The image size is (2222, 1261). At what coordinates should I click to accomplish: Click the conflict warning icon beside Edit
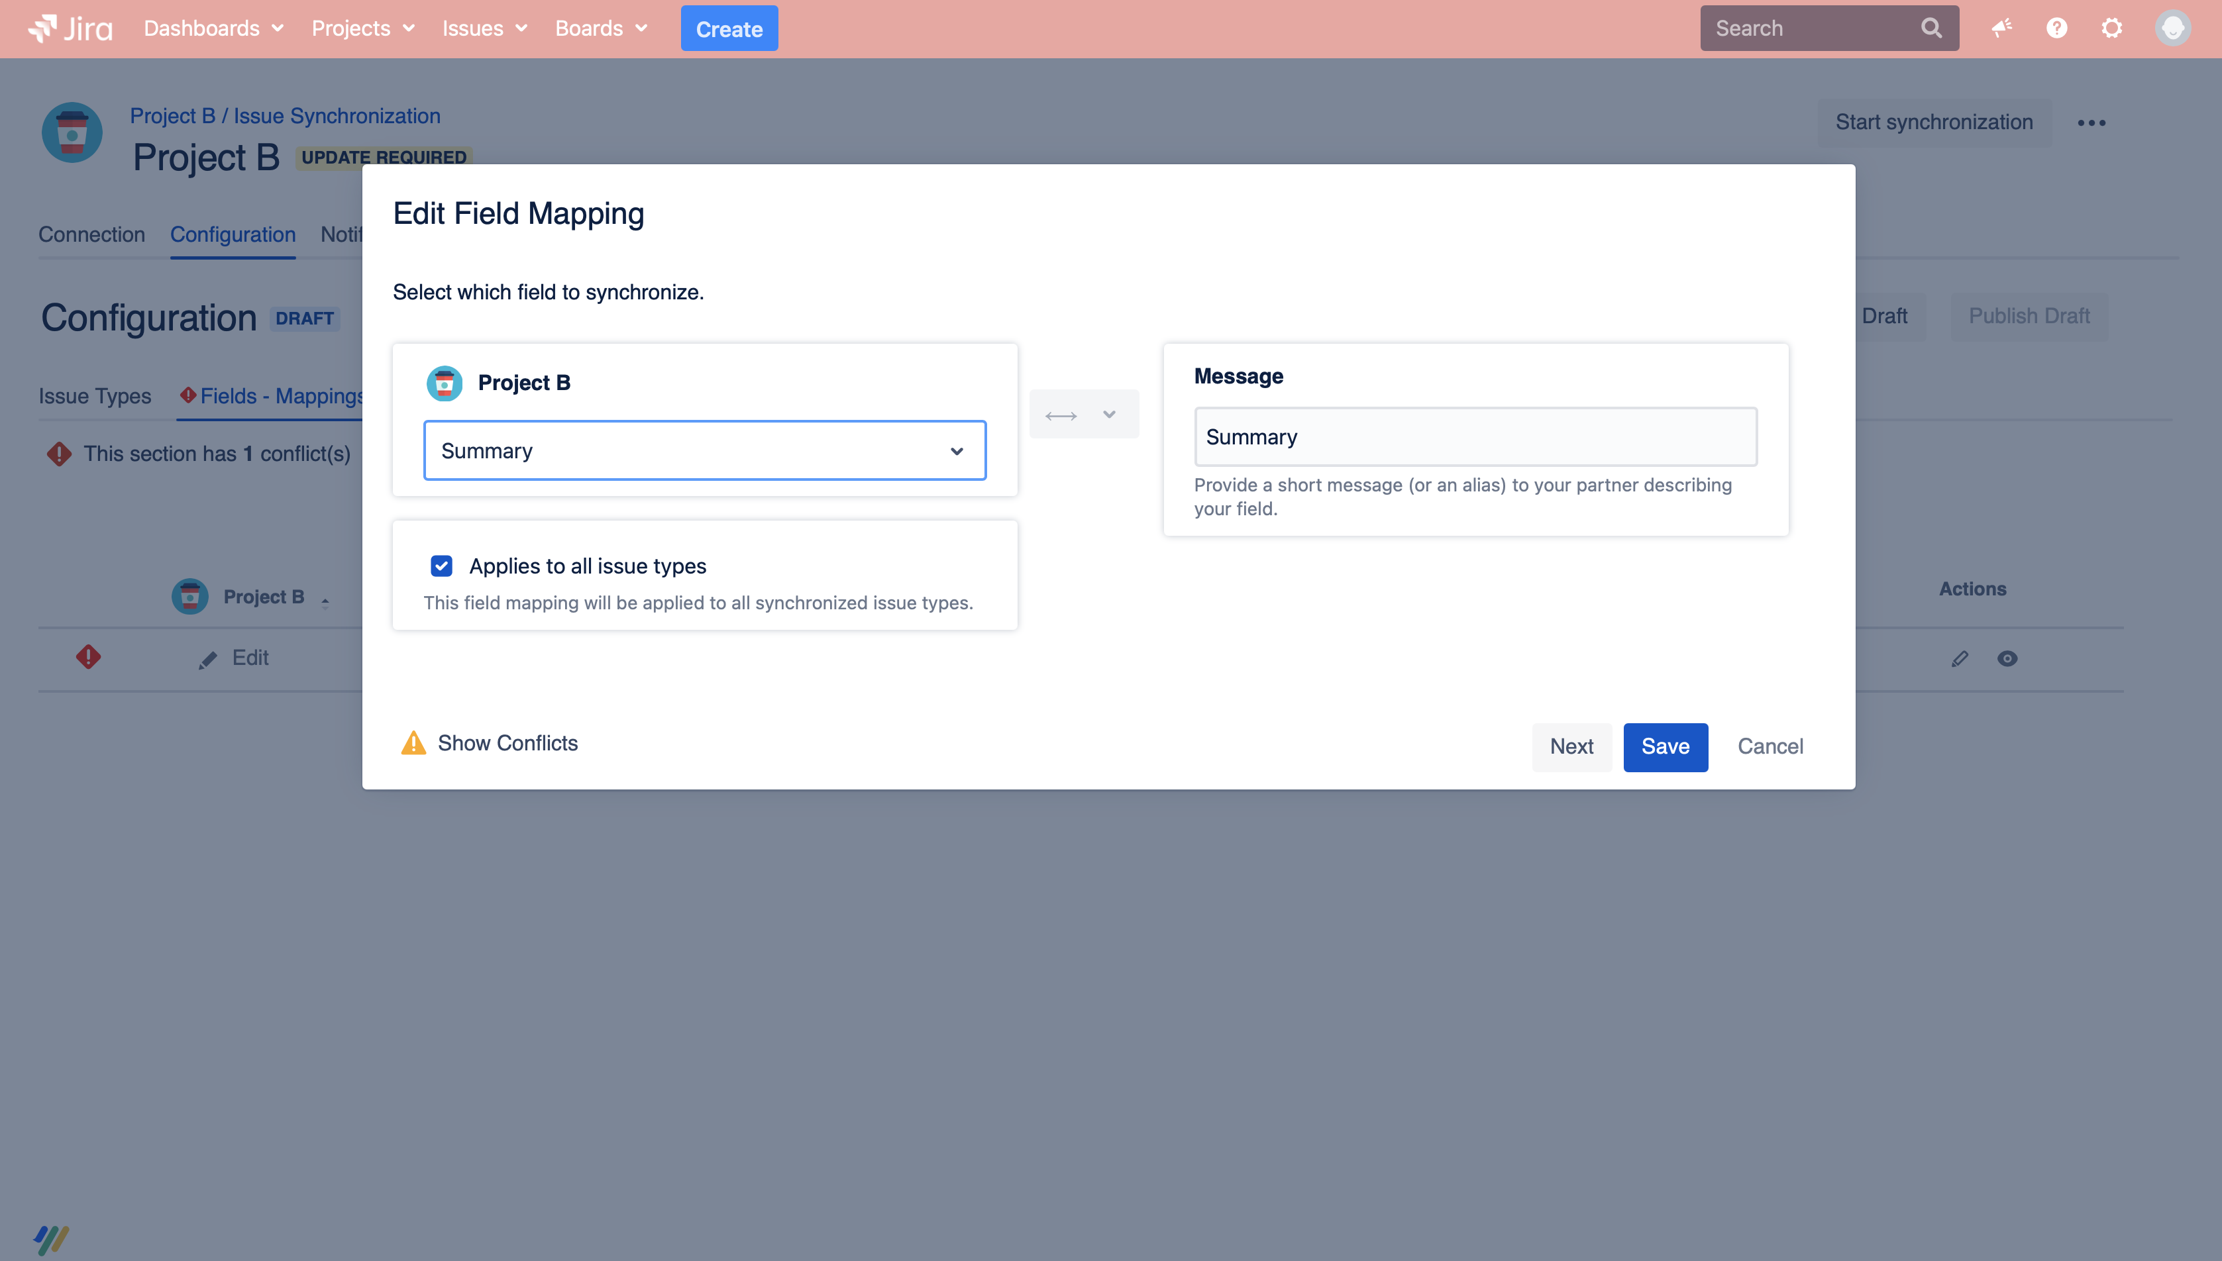tap(87, 658)
